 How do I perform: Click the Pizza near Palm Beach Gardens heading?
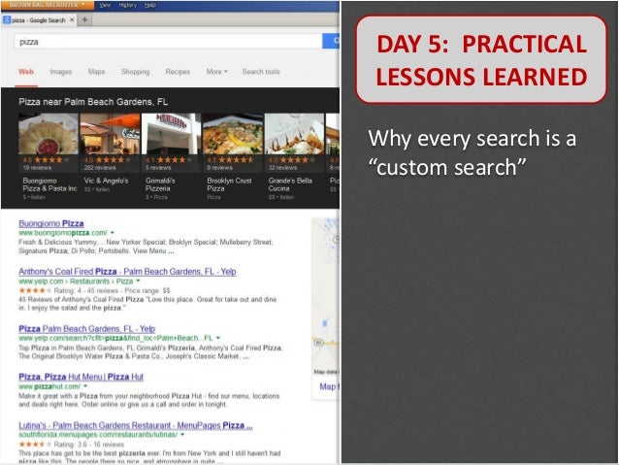coord(93,102)
